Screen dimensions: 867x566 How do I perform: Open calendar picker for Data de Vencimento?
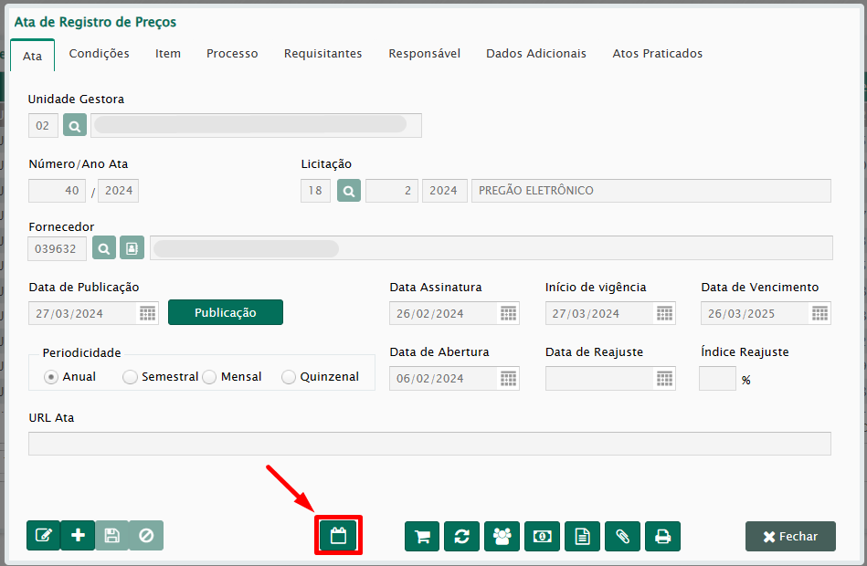pyautogui.click(x=819, y=313)
